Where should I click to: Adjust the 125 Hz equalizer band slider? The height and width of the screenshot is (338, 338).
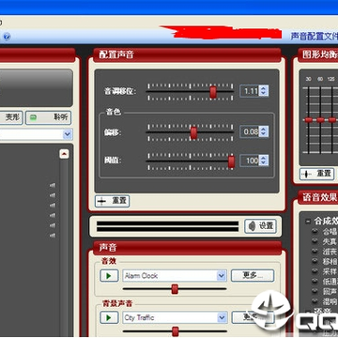point(332,120)
